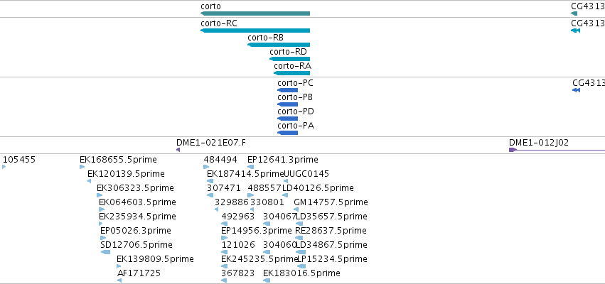Click the 484494 arrow glyph
The width and height of the screenshot is (605, 284).
coord(206,167)
